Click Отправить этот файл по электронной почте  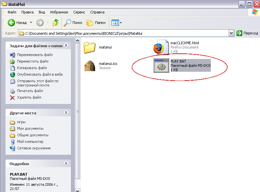point(38,83)
